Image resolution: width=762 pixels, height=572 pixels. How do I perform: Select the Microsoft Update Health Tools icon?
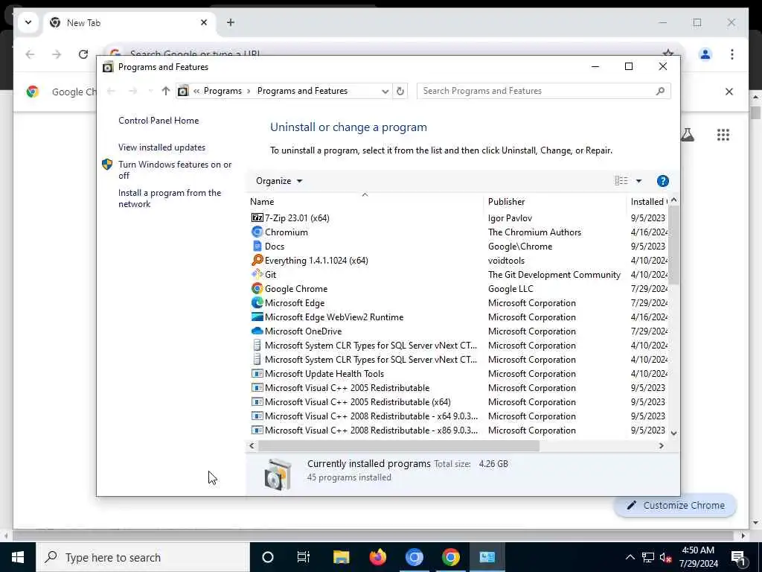pos(257,374)
